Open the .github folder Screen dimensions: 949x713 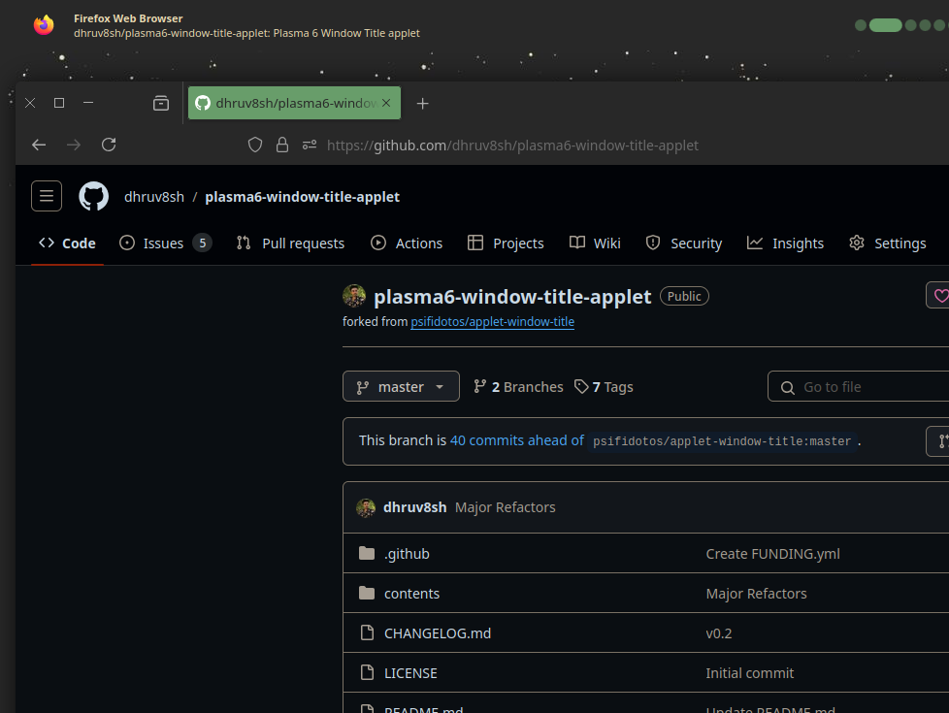click(x=407, y=554)
